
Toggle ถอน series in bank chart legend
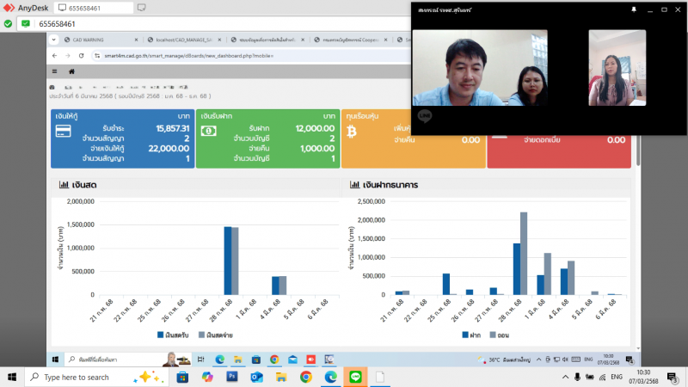(x=500, y=335)
